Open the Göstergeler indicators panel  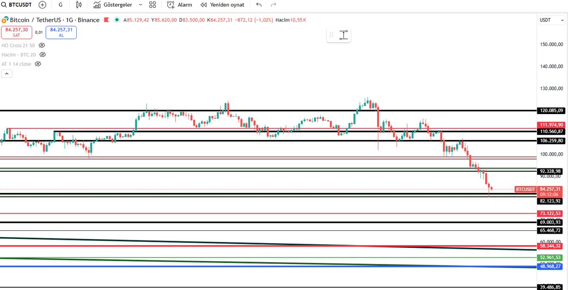pyautogui.click(x=114, y=5)
